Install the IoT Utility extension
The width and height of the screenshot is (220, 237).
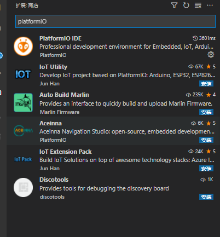(x=206, y=84)
